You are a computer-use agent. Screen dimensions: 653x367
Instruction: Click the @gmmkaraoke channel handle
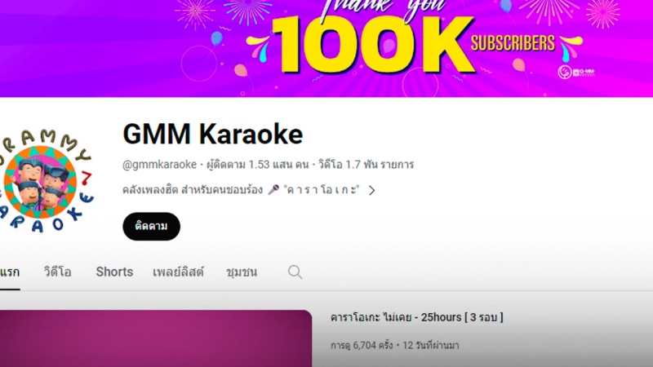[159, 165]
